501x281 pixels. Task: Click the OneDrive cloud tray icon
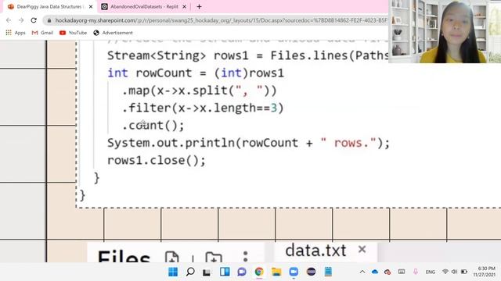(375, 272)
